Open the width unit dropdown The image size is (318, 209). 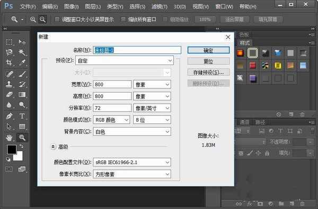pos(152,84)
